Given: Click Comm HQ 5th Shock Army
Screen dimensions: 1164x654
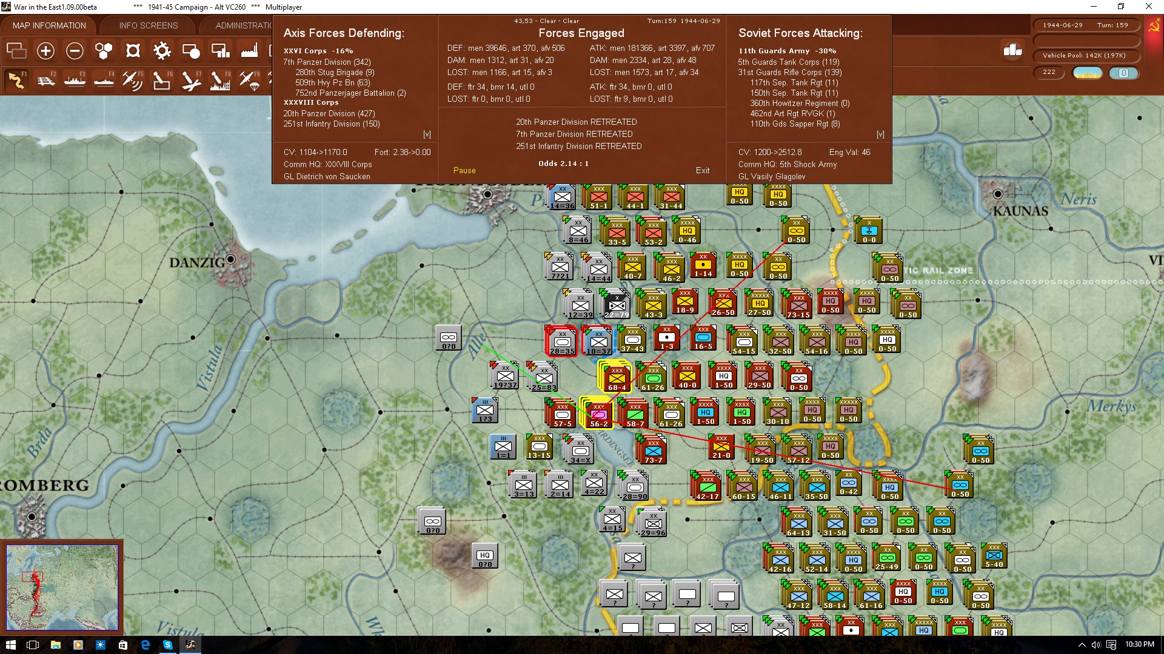Looking at the screenshot, I should tap(788, 164).
